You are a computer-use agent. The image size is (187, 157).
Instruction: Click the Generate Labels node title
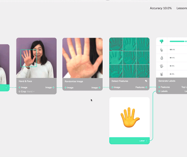click(167, 81)
